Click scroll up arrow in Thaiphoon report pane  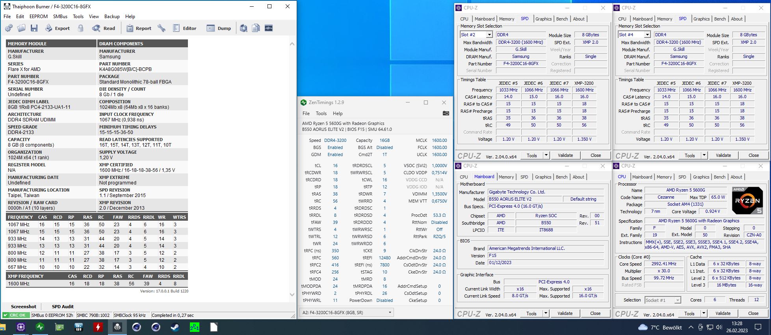(292, 44)
